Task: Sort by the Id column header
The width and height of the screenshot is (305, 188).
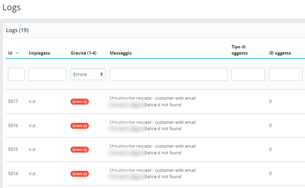Action: click(10, 53)
